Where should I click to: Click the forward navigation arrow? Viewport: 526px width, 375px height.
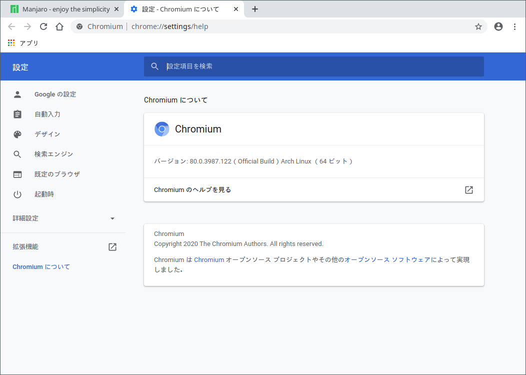tap(27, 26)
